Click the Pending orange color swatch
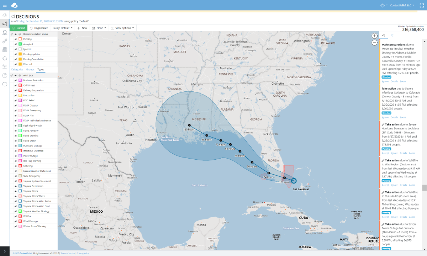Viewport: 427px width, 256px height. point(20,39)
